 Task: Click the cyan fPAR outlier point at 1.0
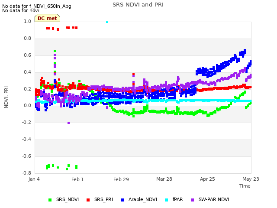[x=107, y=22]
